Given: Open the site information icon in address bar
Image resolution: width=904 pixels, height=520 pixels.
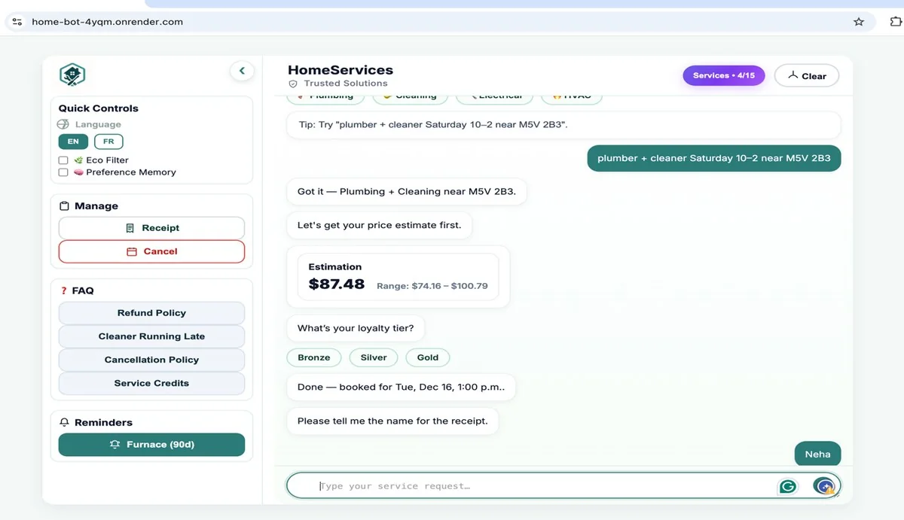Looking at the screenshot, I should tap(17, 22).
